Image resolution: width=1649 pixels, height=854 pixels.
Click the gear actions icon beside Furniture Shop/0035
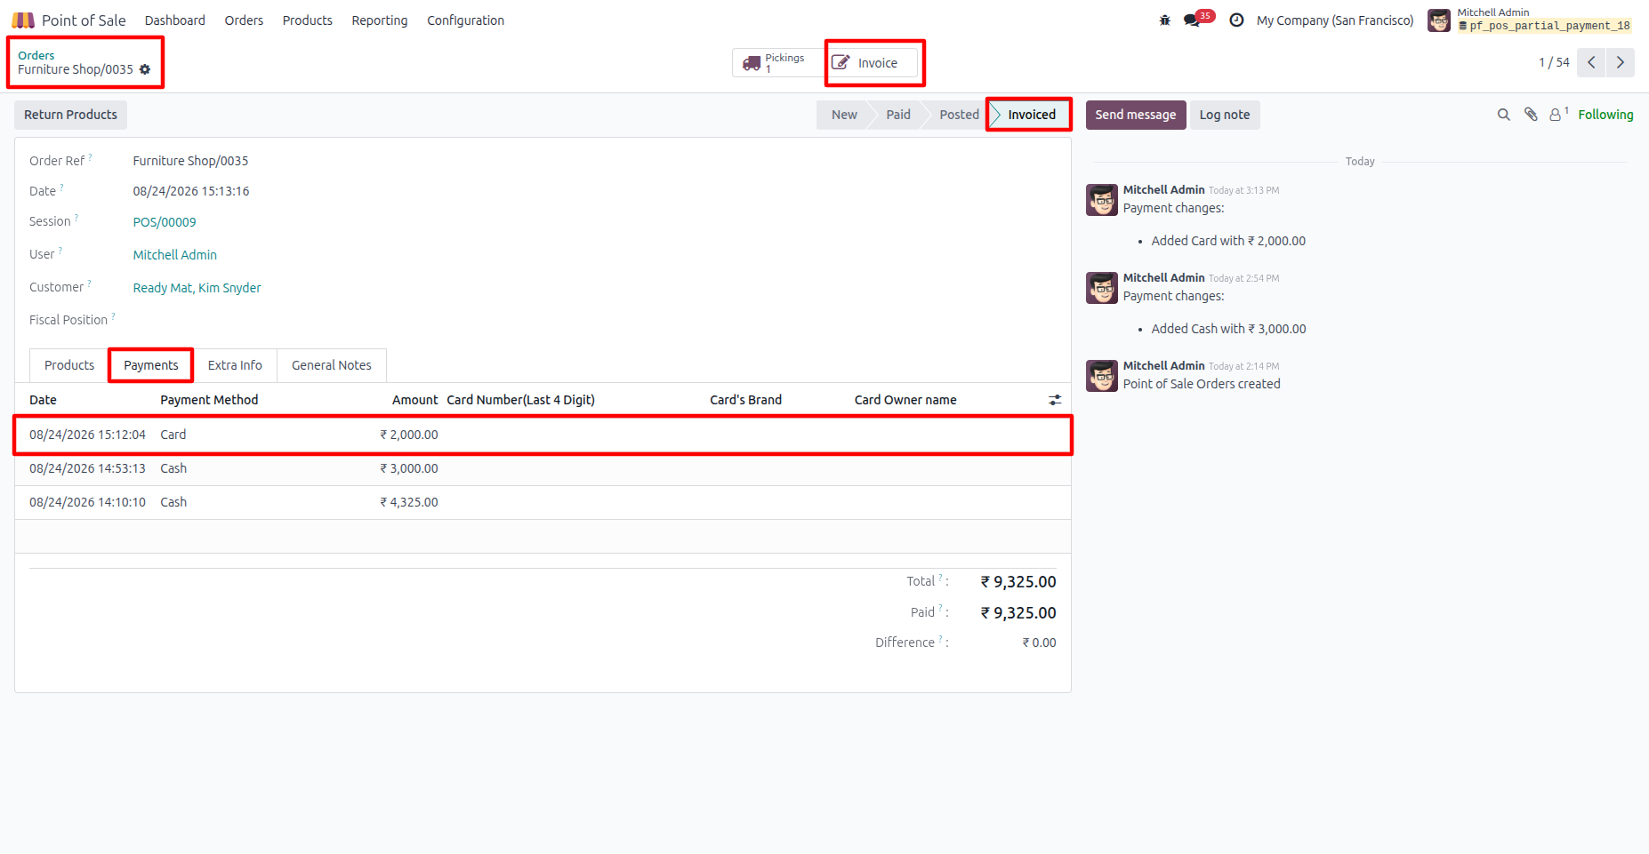[145, 69]
